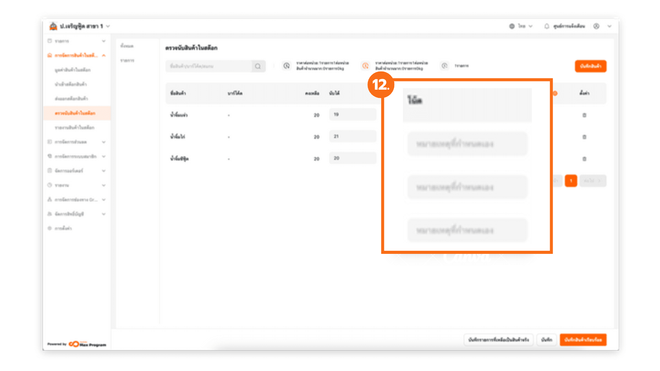Click the trash icon in the second row

584,137
